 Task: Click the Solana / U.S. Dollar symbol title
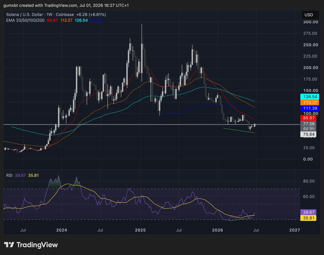click(x=24, y=15)
